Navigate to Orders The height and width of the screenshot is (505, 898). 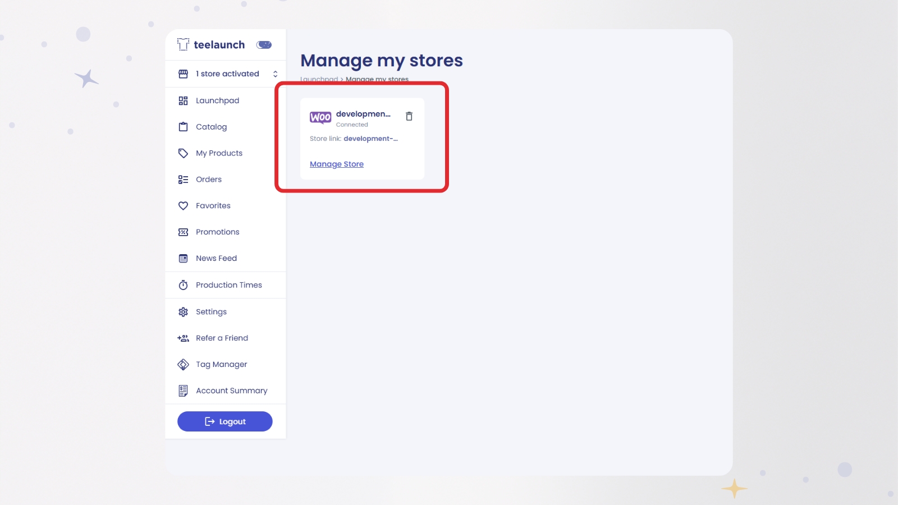click(209, 180)
